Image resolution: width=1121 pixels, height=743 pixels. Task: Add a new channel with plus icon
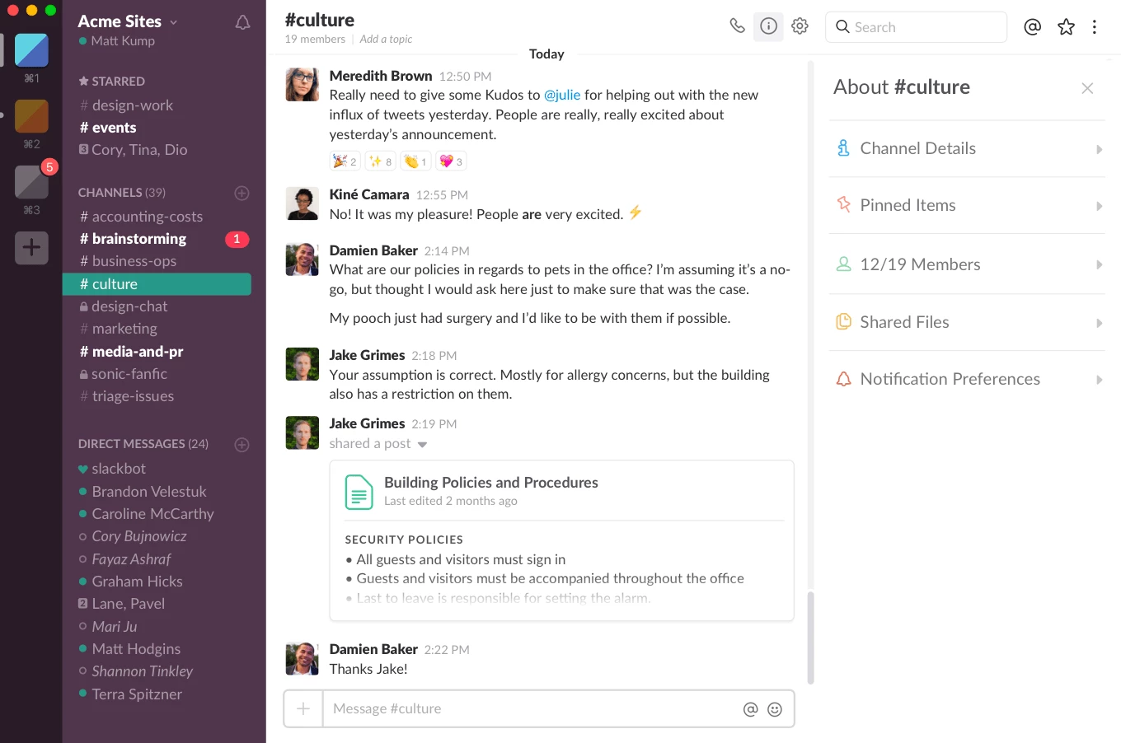(242, 193)
